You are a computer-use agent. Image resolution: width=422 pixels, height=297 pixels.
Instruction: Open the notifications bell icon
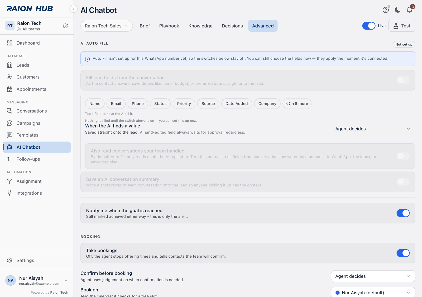(x=409, y=10)
